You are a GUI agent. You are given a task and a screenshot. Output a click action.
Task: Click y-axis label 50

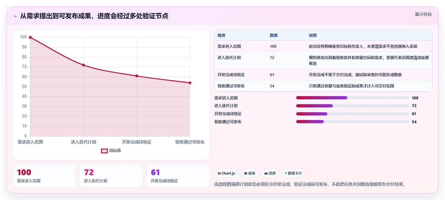coord(24,86)
